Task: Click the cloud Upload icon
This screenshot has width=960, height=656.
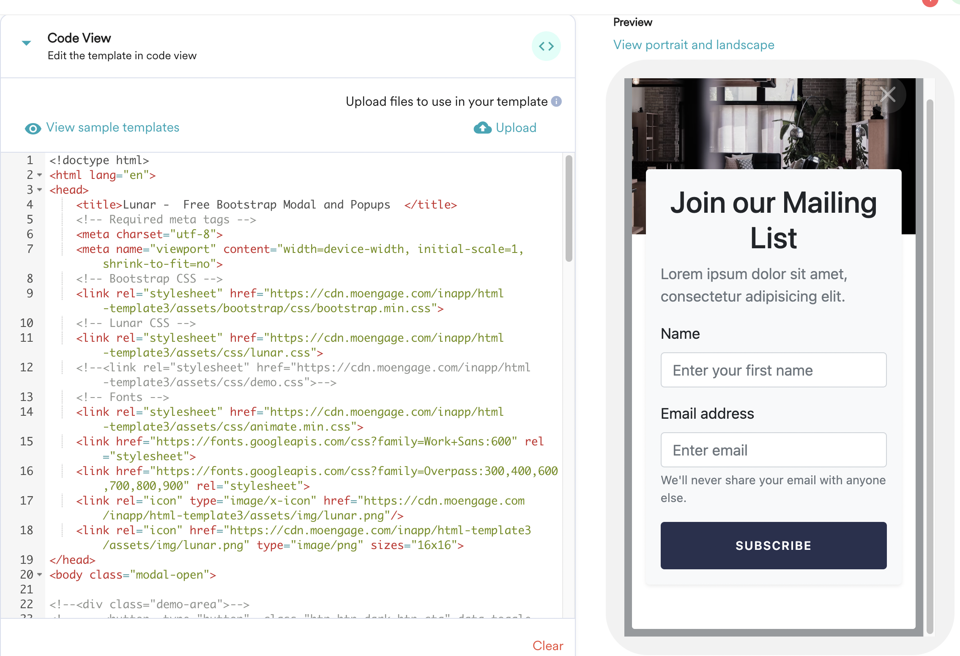Action: pos(482,128)
